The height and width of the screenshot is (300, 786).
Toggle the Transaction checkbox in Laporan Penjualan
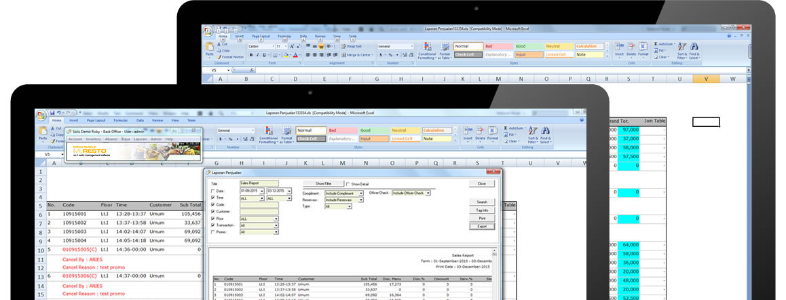(x=213, y=225)
